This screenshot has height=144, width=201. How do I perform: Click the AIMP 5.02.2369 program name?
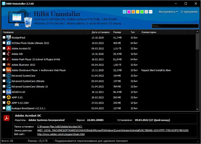pyautogui.click(x=20, y=103)
